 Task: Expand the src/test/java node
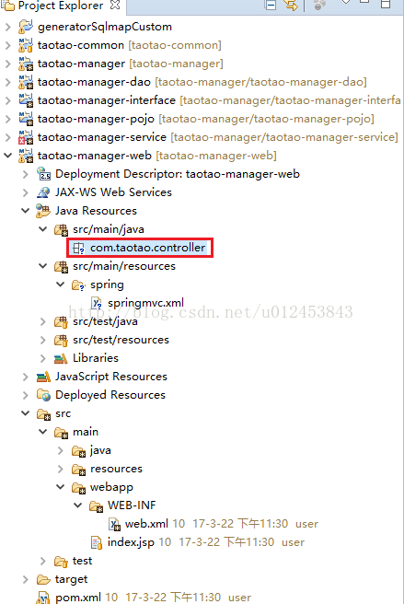[43, 321]
